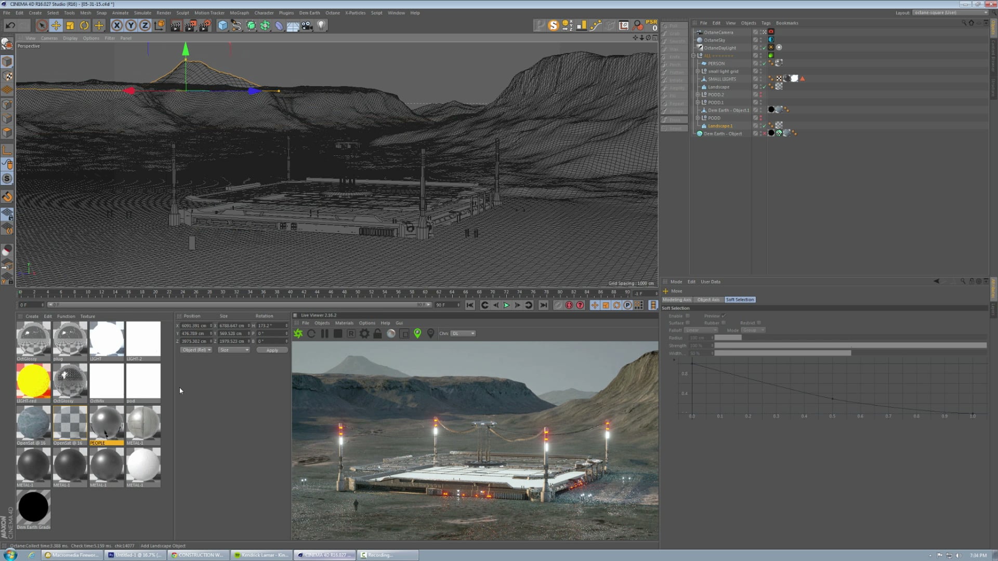Switch to the Object Axis tab

click(x=708, y=300)
